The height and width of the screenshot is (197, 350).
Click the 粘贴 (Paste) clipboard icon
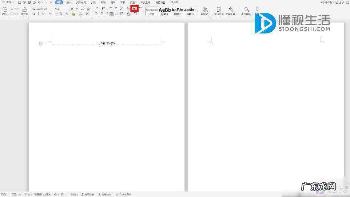click(5, 9)
